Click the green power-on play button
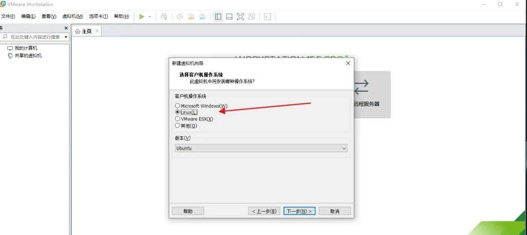This screenshot has width=527, height=235. (142, 17)
